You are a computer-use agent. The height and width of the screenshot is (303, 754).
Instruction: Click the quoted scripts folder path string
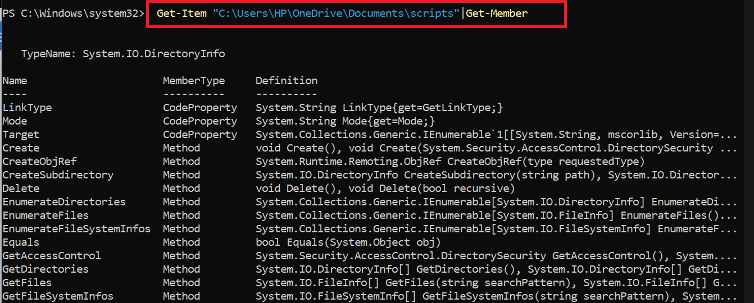pos(336,13)
